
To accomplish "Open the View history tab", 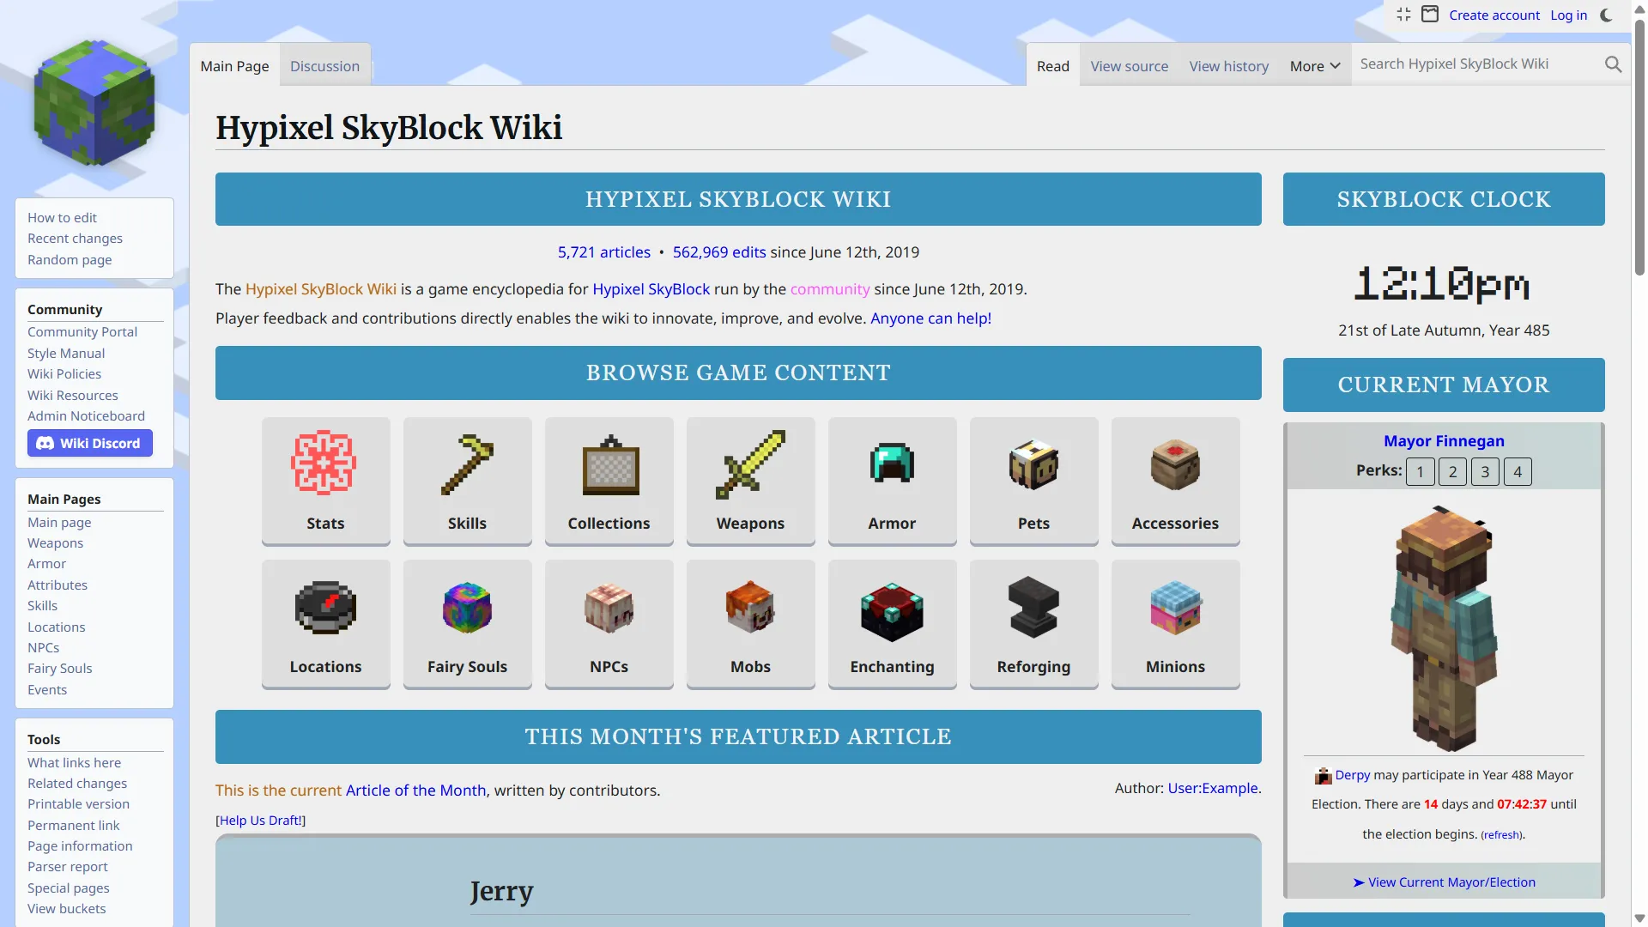I will 1228,66.
